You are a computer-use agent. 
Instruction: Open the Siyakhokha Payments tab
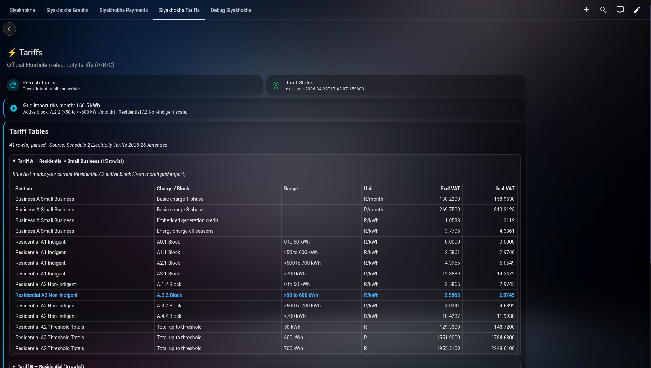pos(124,10)
